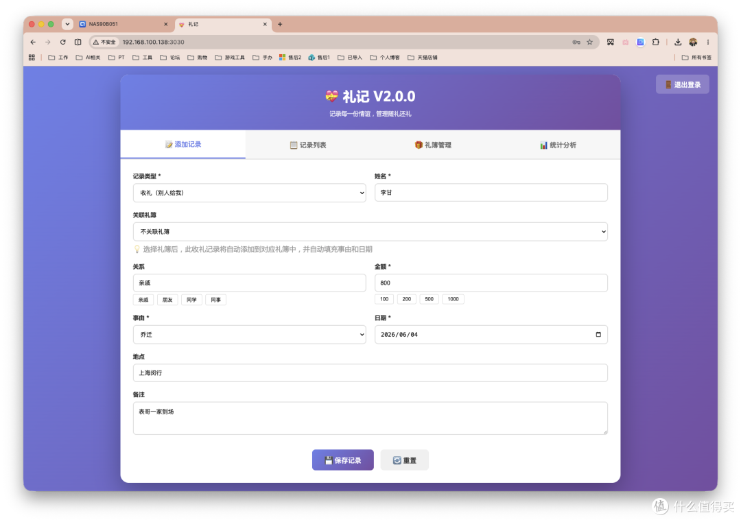This screenshot has width=741, height=522.
Task: Choose the 500 amount quick button
Action: pos(429,299)
